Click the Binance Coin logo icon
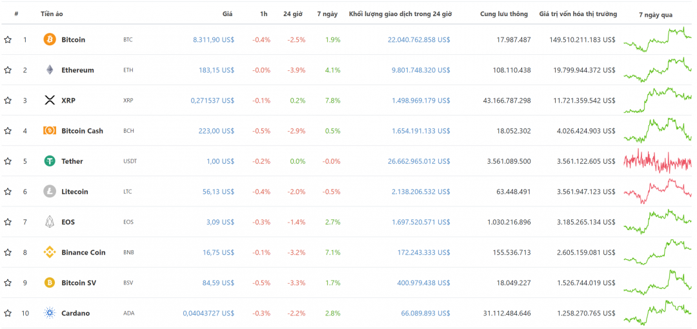 50,252
